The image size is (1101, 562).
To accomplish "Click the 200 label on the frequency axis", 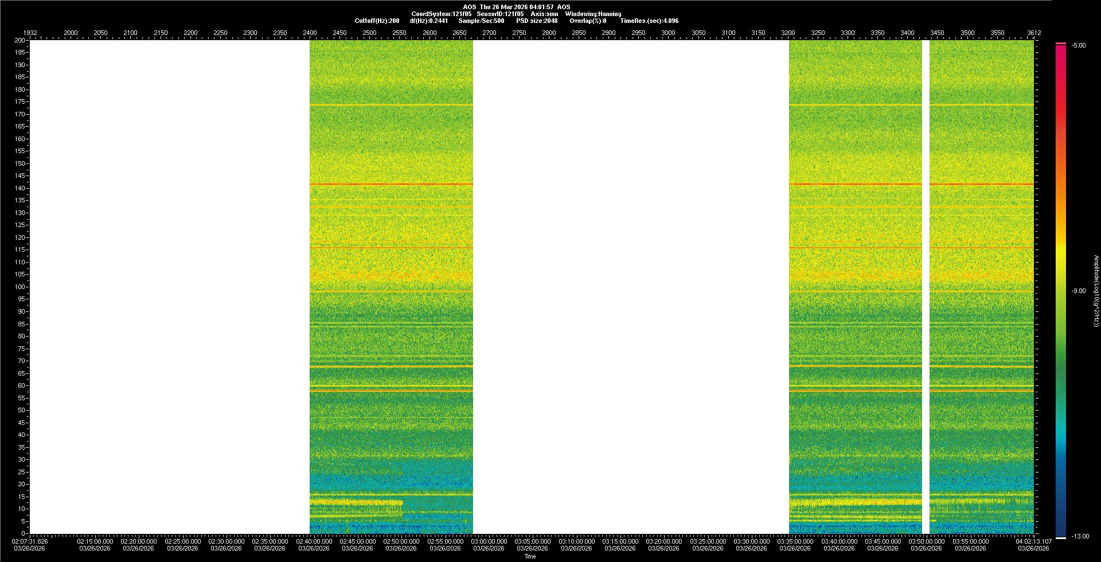I will click(20, 41).
